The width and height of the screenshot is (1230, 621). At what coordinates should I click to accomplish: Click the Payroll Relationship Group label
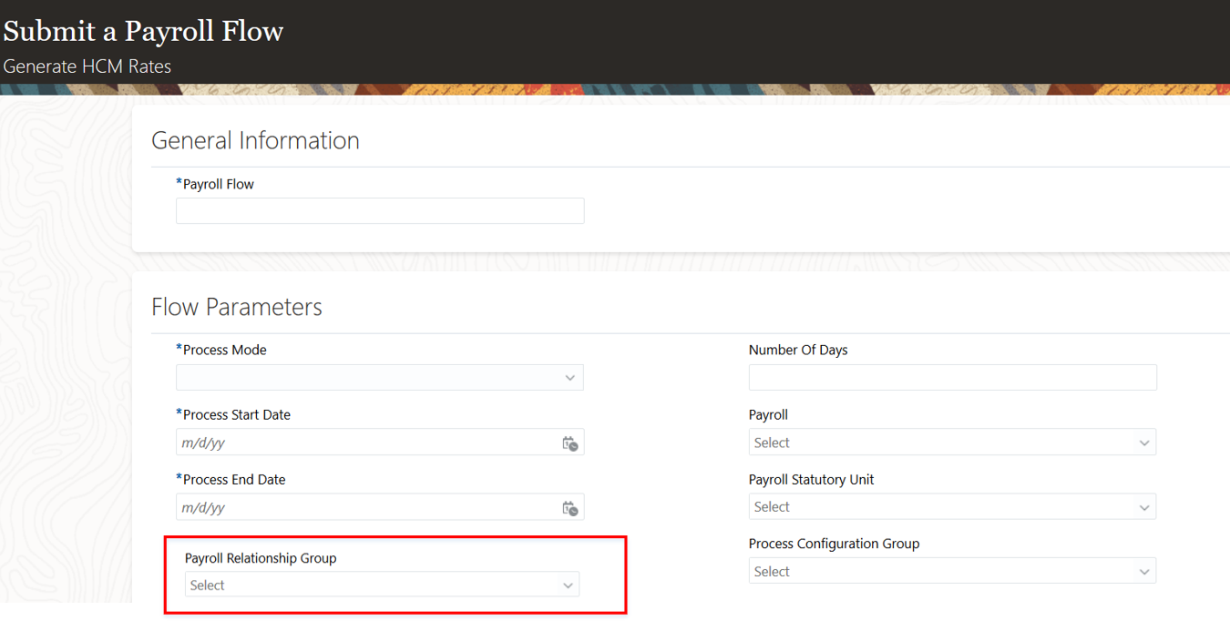point(261,558)
